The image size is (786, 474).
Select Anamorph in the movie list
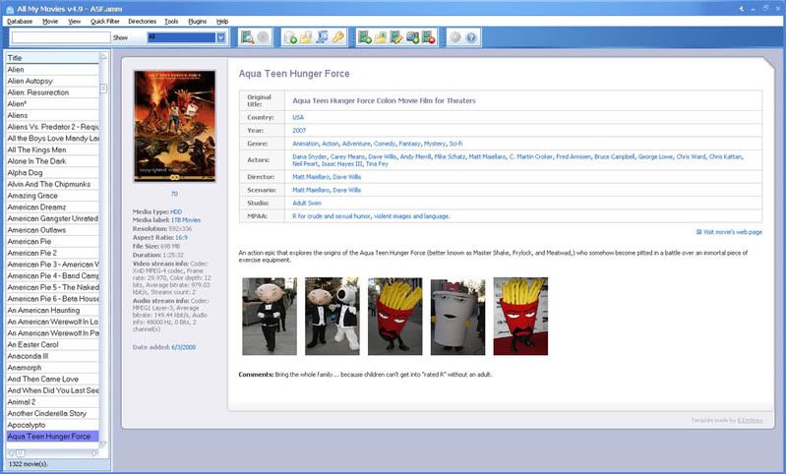coord(52,367)
